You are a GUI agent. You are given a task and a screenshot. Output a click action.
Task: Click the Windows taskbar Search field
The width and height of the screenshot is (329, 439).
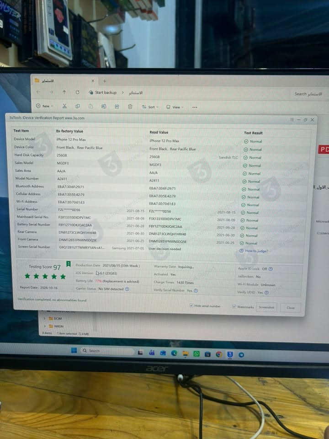coord(107,351)
